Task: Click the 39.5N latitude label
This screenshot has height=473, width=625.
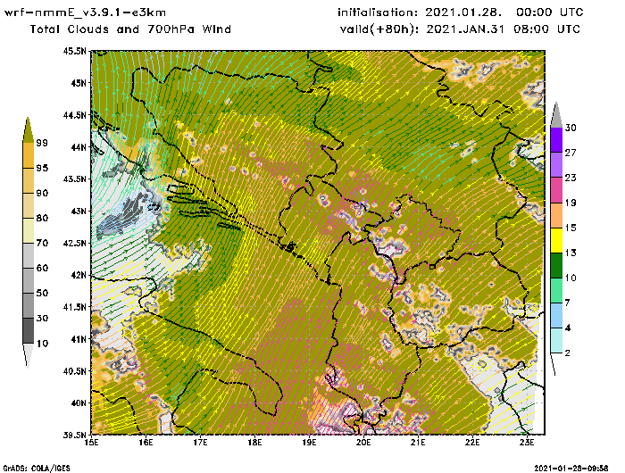Action: pos(74,435)
